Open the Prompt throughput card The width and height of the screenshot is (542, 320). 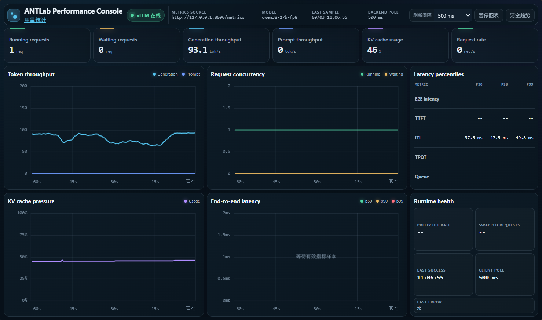316,45
